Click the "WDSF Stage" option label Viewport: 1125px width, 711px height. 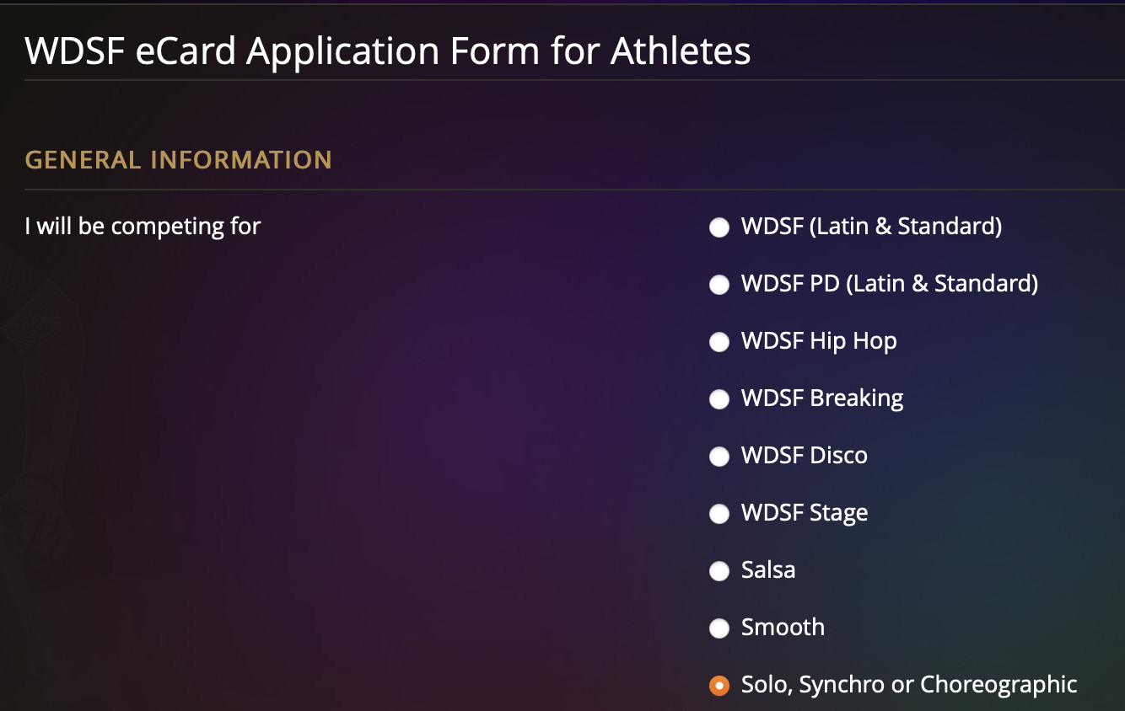tap(804, 513)
